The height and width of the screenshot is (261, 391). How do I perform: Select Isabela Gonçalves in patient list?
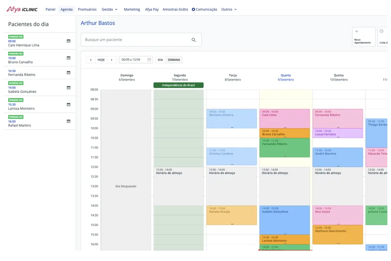point(39,87)
